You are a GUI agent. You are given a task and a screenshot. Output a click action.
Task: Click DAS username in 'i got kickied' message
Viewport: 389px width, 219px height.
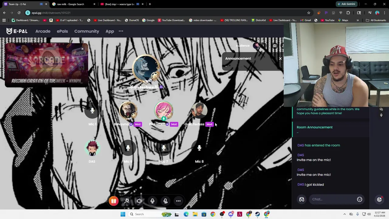[x=301, y=185]
